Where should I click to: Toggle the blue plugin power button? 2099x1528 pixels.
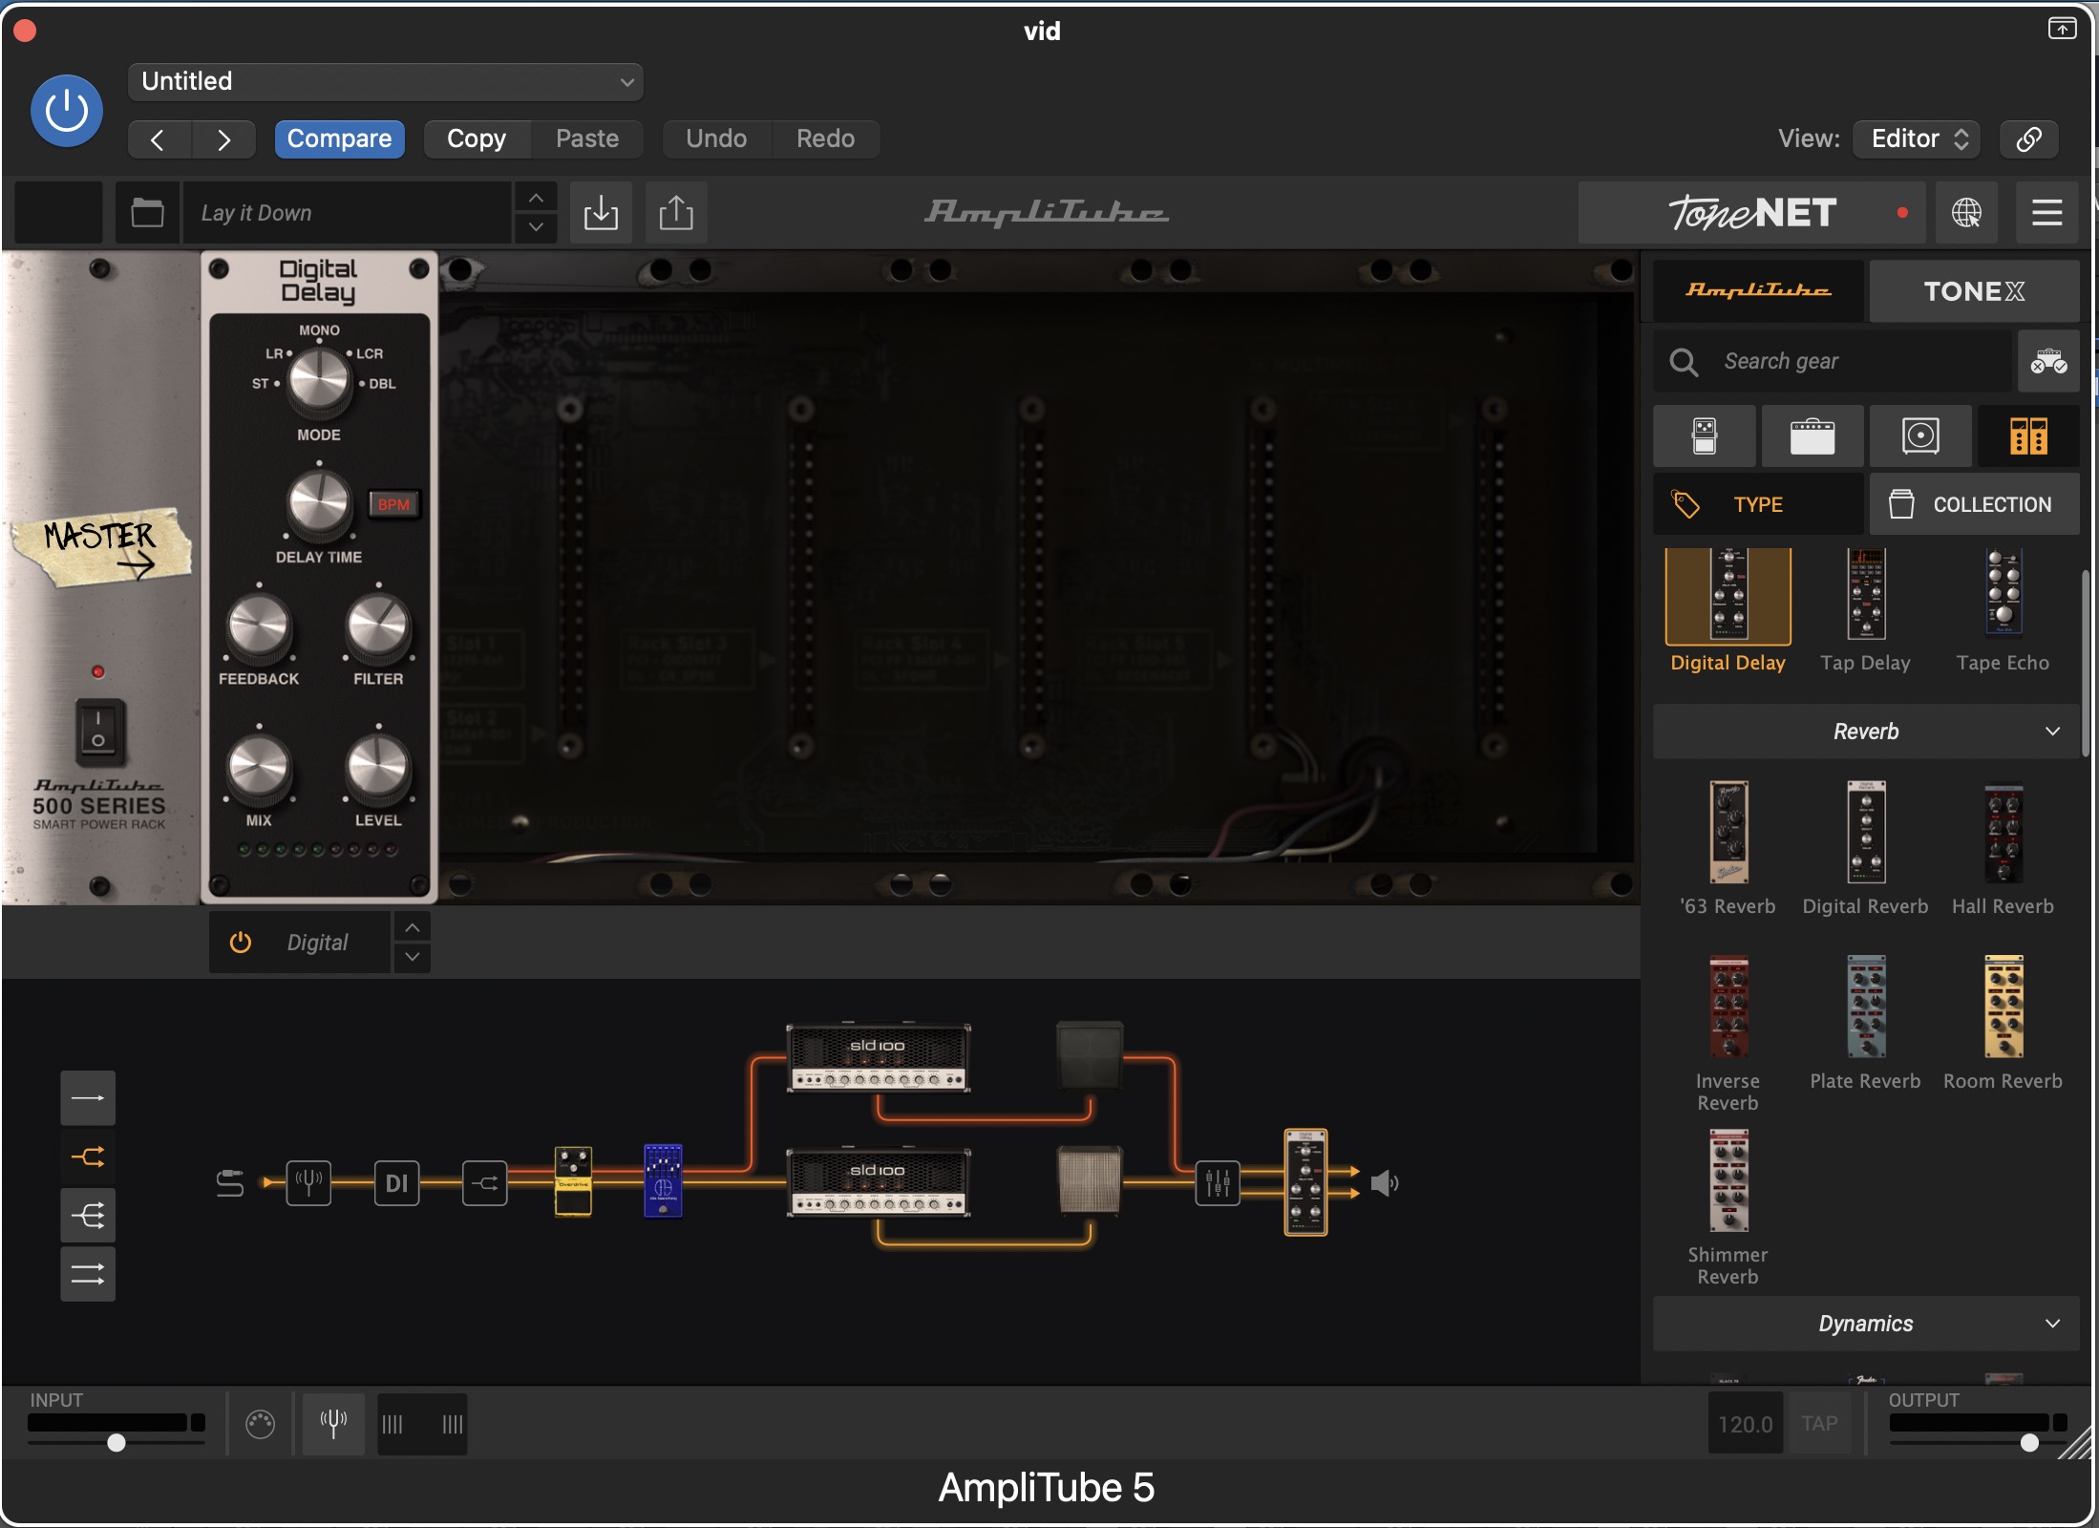tap(67, 111)
